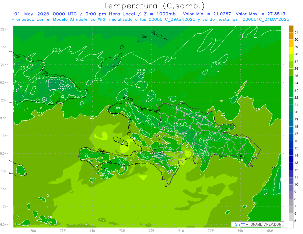This screenshot has height=234, width=303.
Task: Click the "24" label on the color scale
Action: click(x=296, y=83)
